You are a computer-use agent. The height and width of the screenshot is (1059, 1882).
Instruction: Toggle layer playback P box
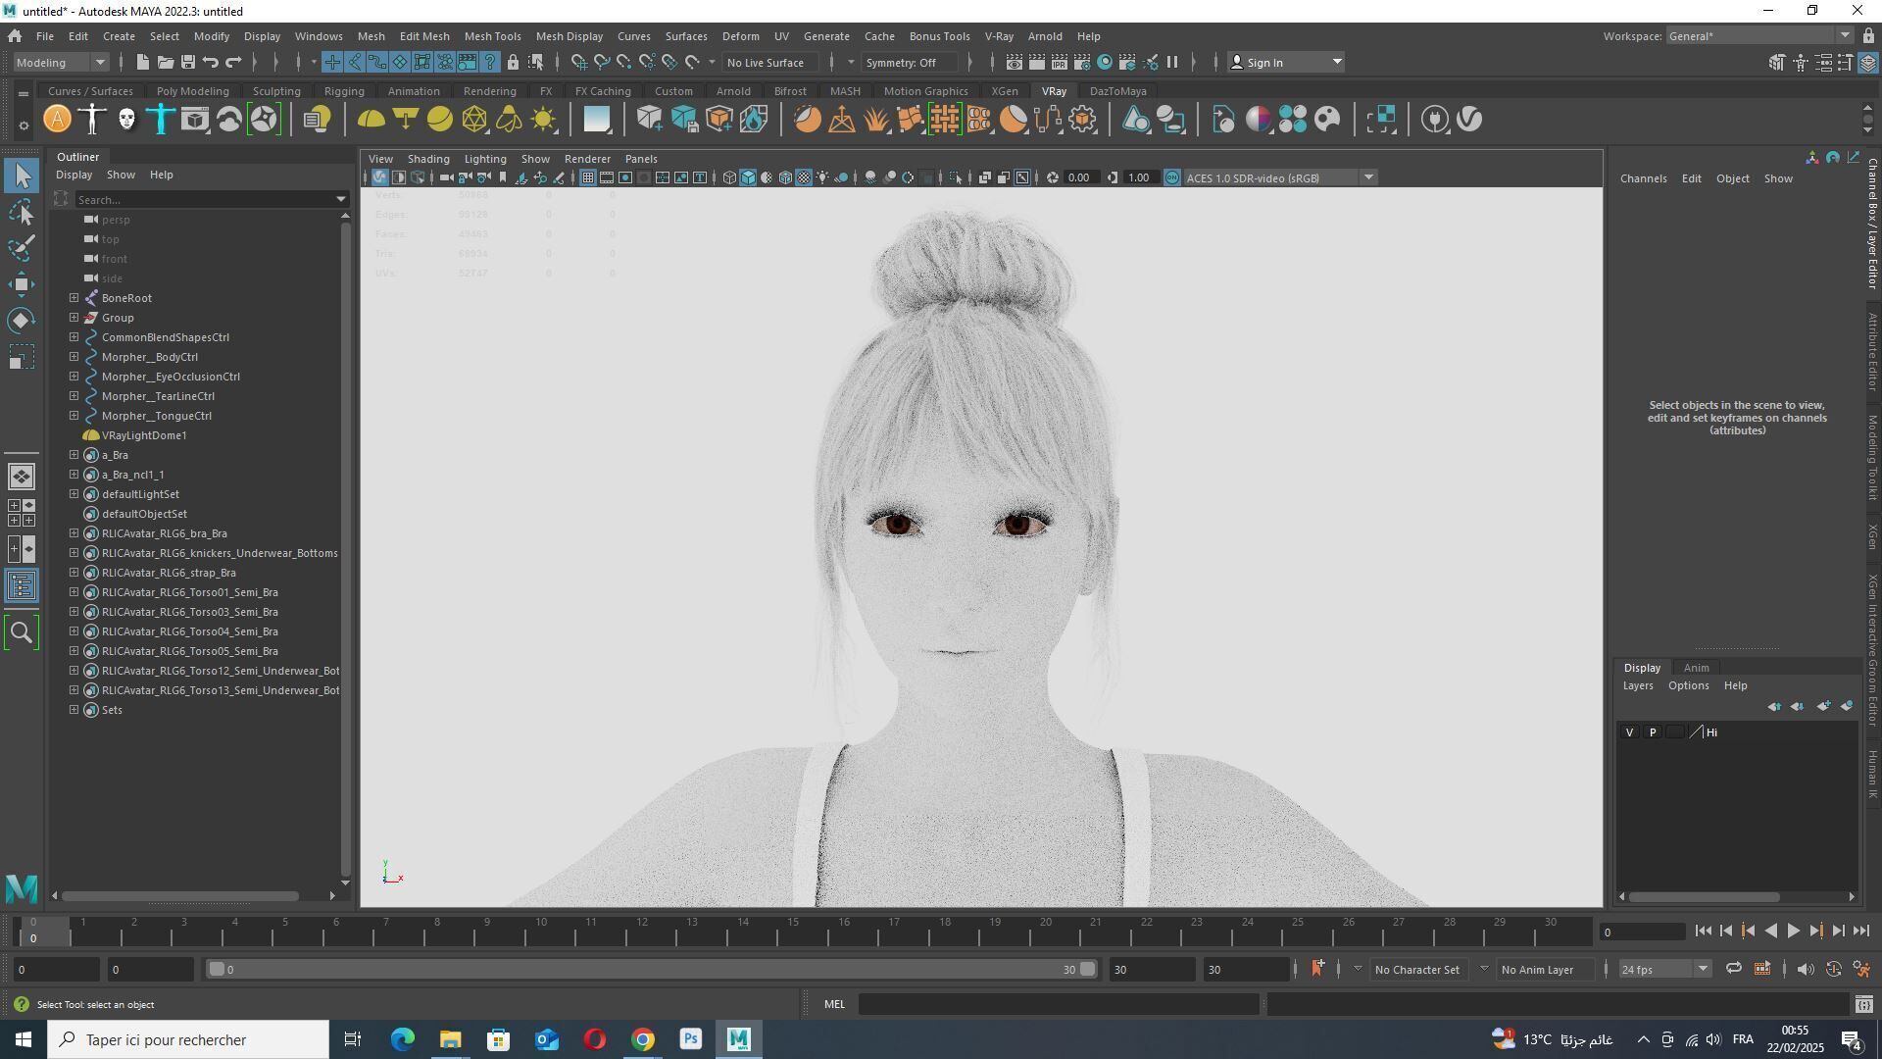(1653, 732)
